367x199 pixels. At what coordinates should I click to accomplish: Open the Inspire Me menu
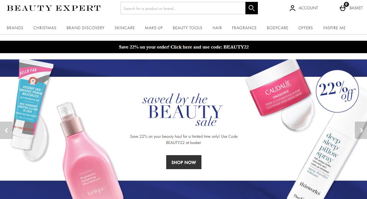tap(334, 28)
